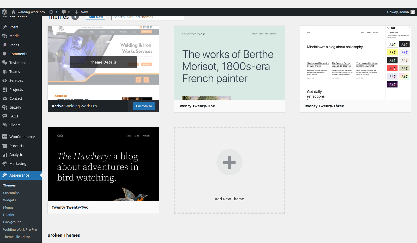This screenshot has height=243, width=417.
Task: Click the Twenty Twenty-Three theme name
Action: [x=324, y=106]
